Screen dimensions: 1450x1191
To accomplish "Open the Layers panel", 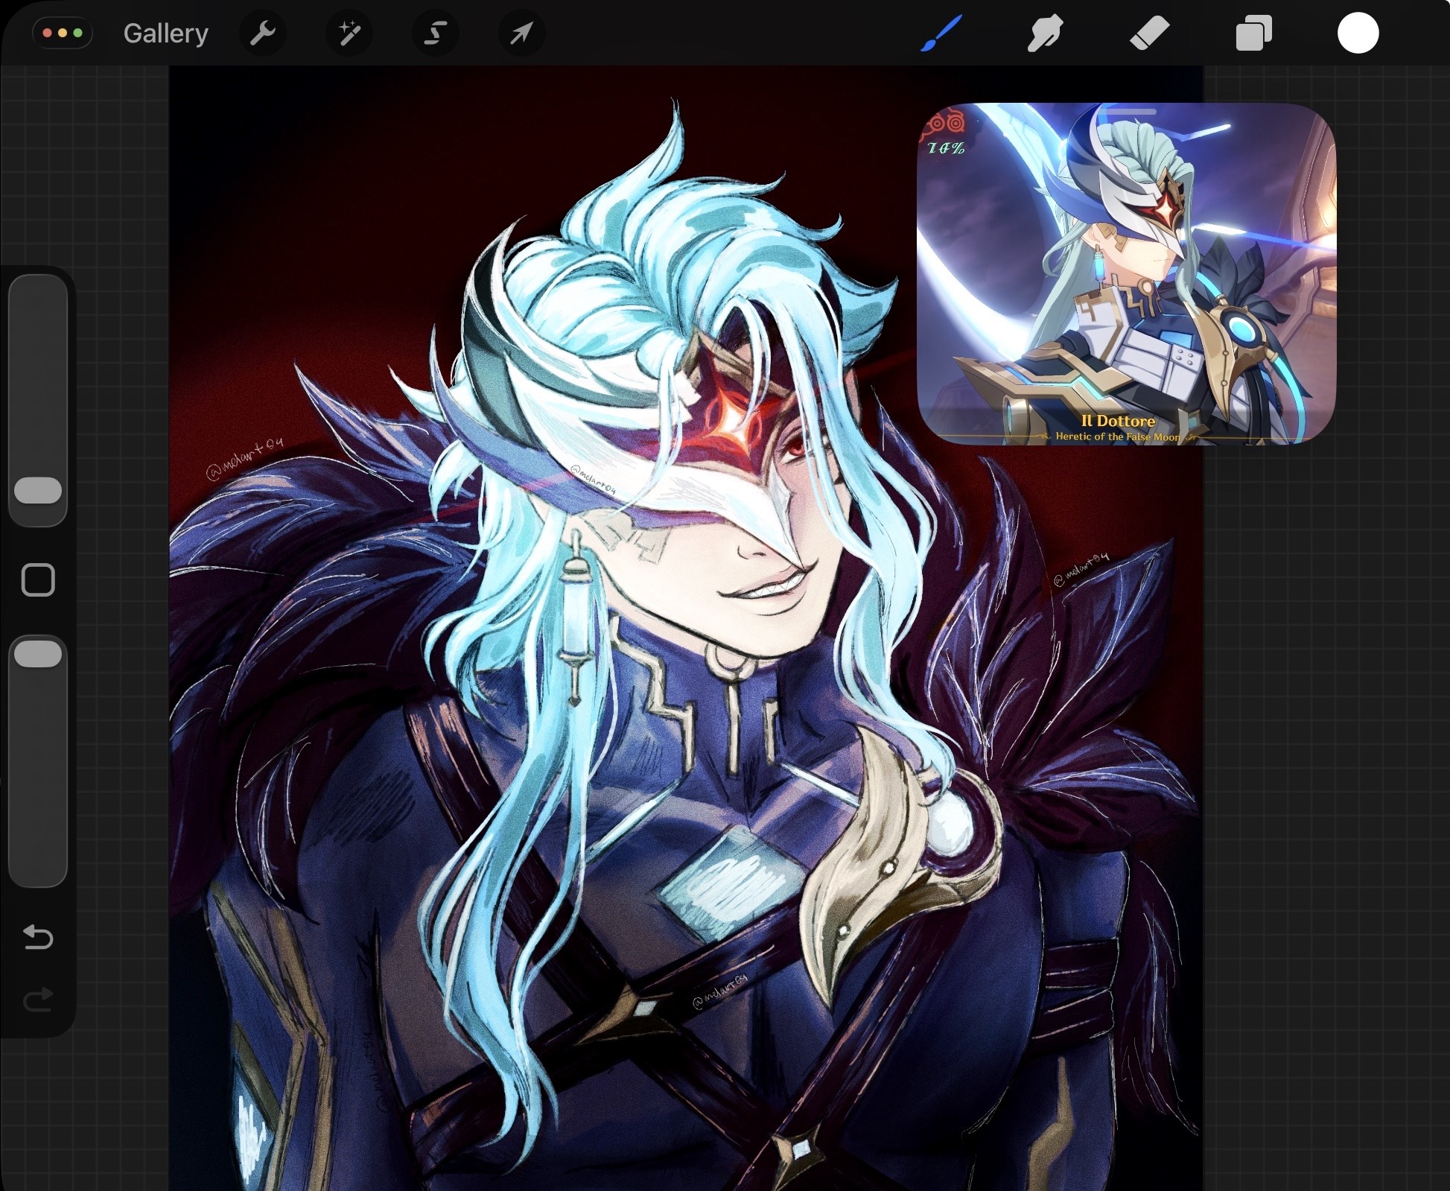I will click(1253, 34).
